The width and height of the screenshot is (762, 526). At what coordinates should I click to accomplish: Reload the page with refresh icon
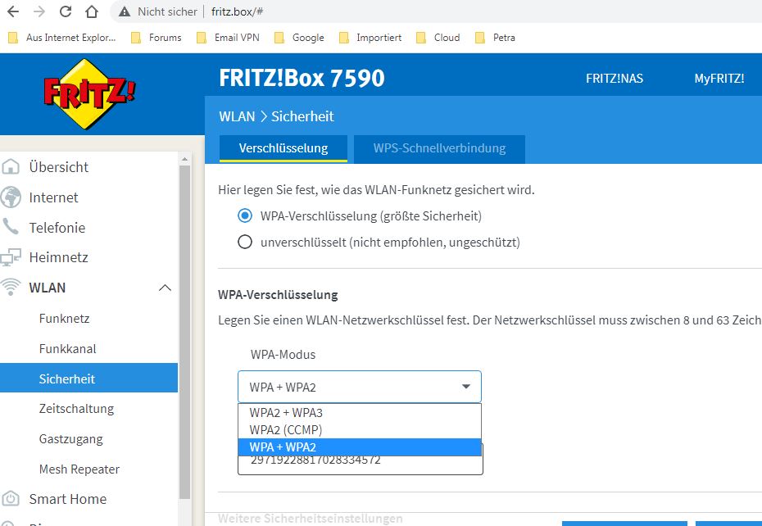pos(66,11)
